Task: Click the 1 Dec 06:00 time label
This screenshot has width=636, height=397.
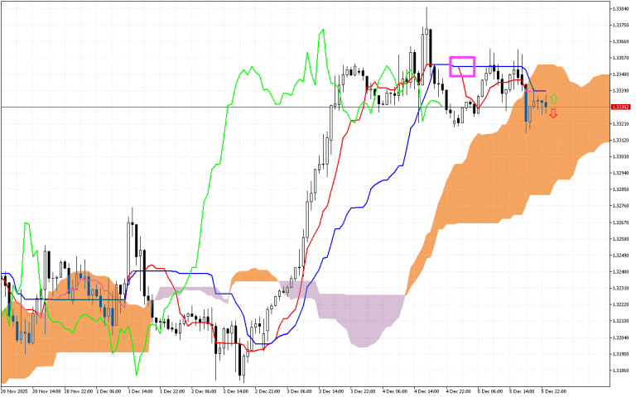Action: pos(109,391)
